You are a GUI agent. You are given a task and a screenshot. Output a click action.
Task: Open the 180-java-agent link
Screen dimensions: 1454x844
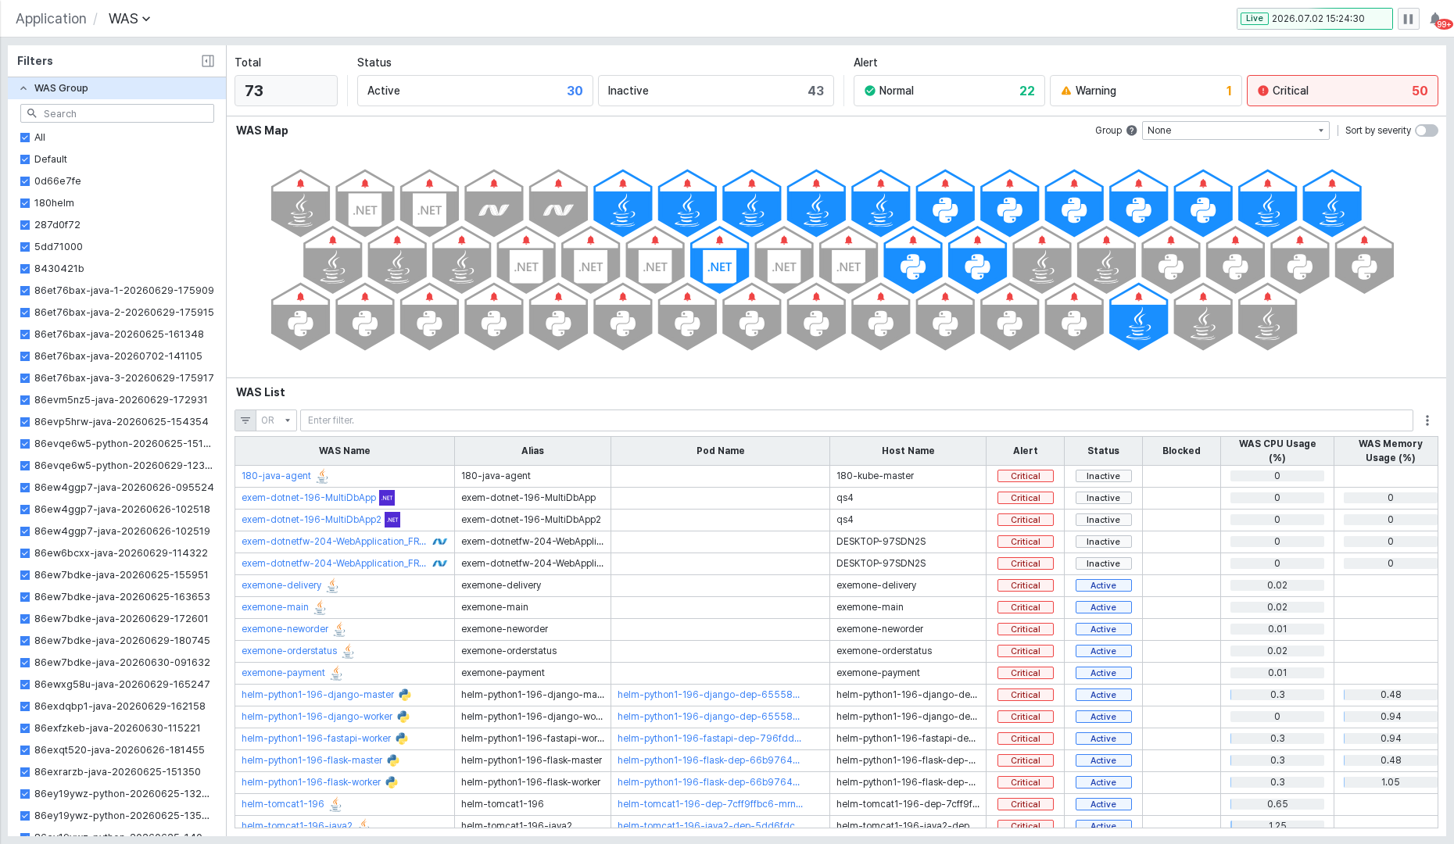coord(276,476)
